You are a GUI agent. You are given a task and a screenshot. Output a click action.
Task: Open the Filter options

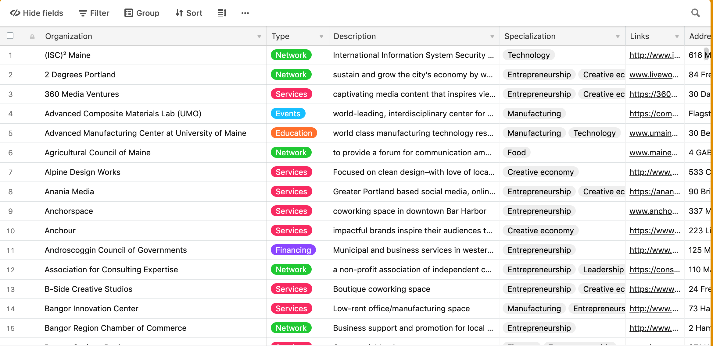click(94, 13)
